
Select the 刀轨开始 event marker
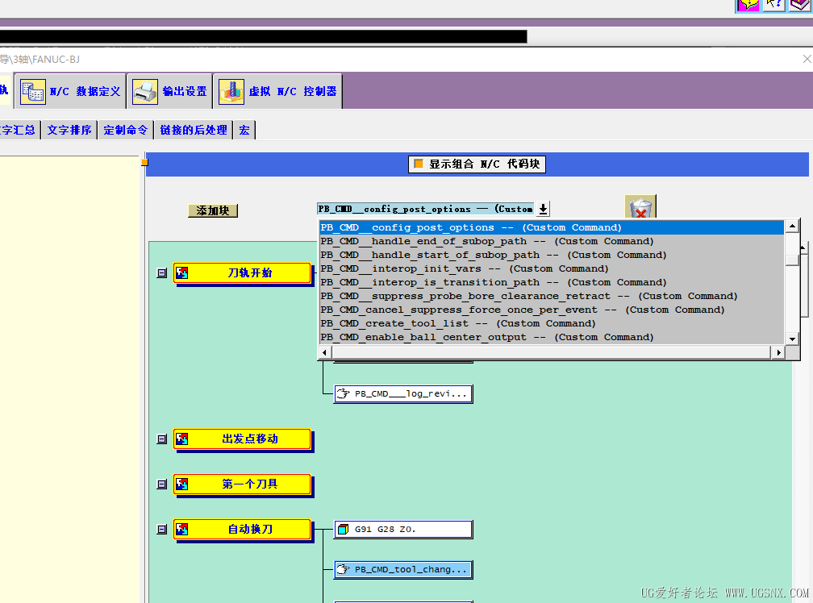coord(242,273)
